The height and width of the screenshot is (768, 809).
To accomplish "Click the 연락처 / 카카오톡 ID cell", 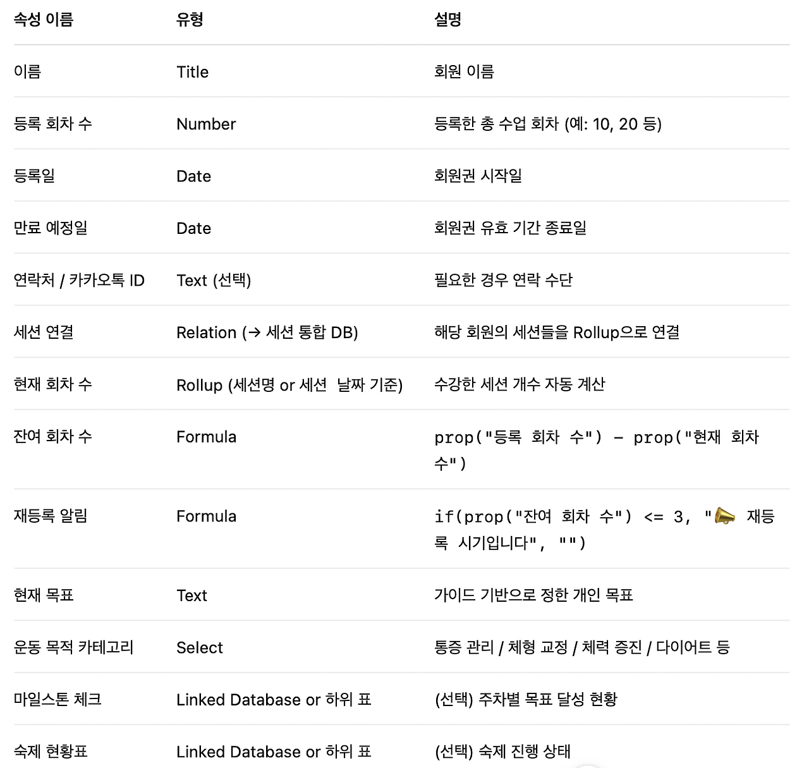I will pyautogui.click(x=79, y=280).
